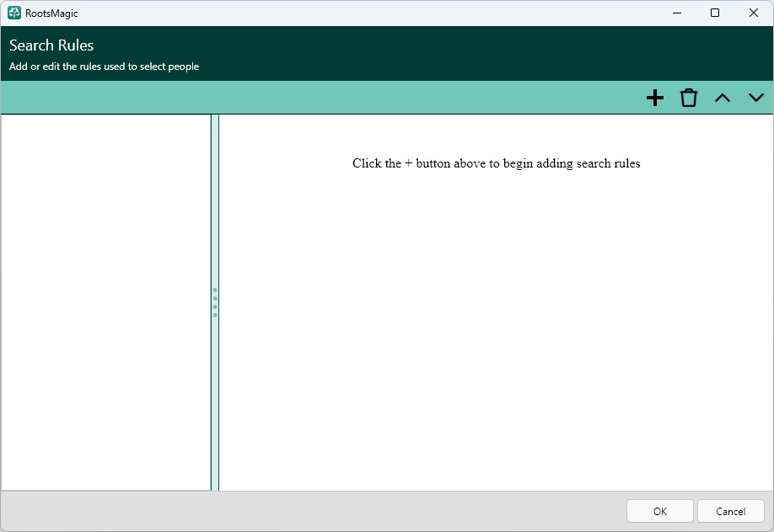Click the trash can icon to delete a rule
774x532 pixels.
[x=689, y=98]
